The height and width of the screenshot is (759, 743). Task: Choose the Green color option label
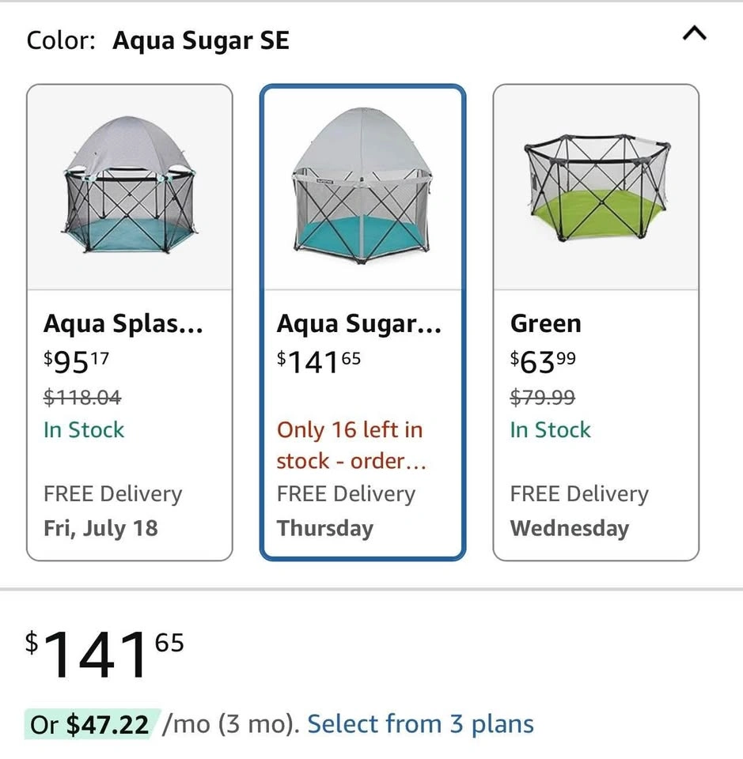pyautogui.click(x=545, y=323)
